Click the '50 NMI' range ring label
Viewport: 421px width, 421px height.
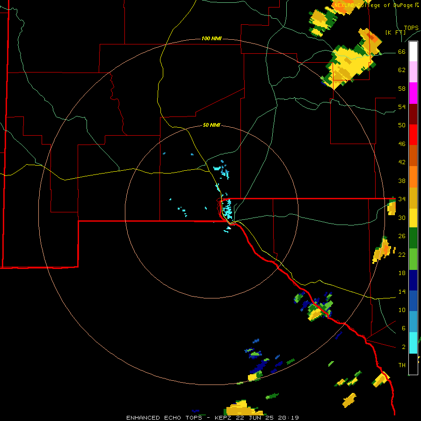(x=211, y=125)
